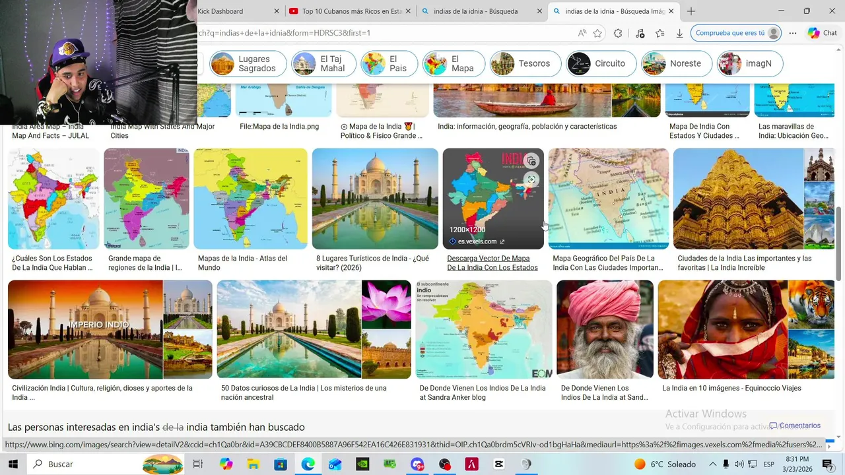Open 'Civilización India | Cultura, religión' result
The height and width of the screenshot is (475, 845).
pyautogui.click(x=102, y=393)
